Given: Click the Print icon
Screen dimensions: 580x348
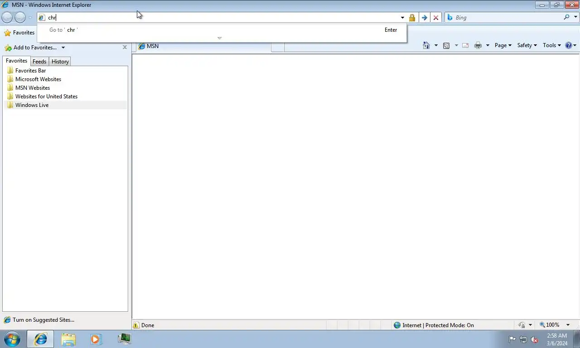Looking at the screenshot, I should tap(478, 45).
